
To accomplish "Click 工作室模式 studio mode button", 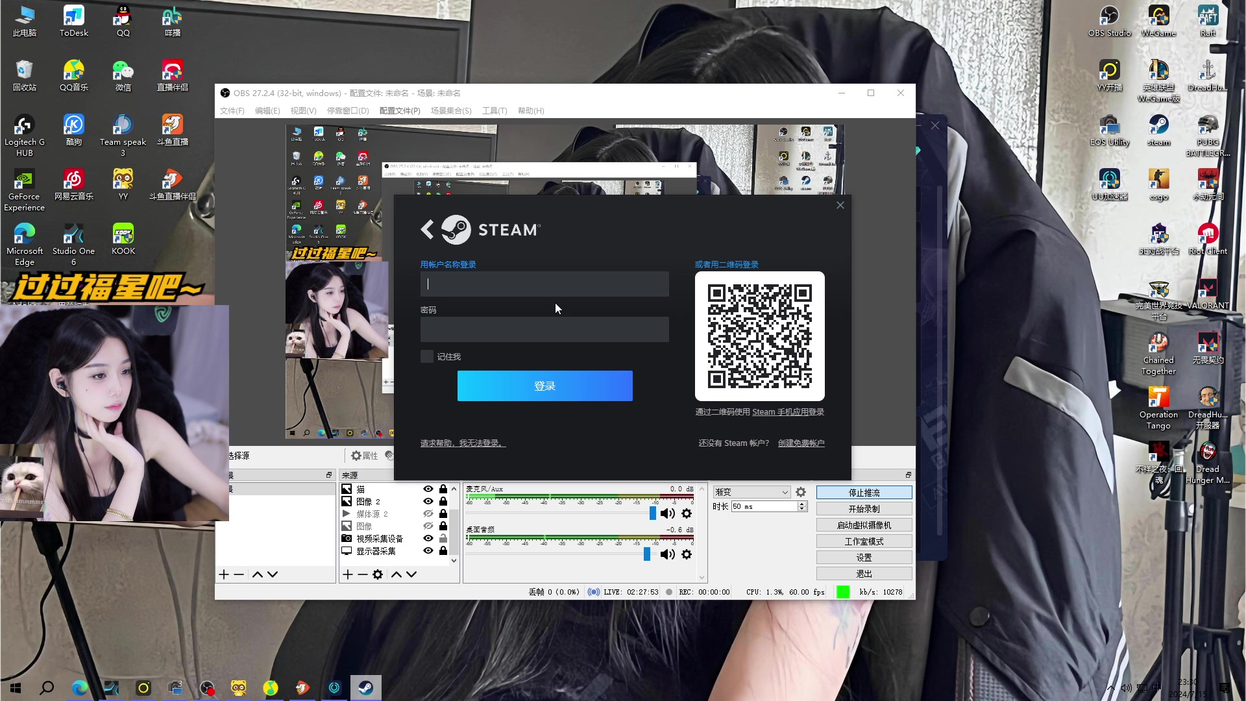I will pos(864,541).
